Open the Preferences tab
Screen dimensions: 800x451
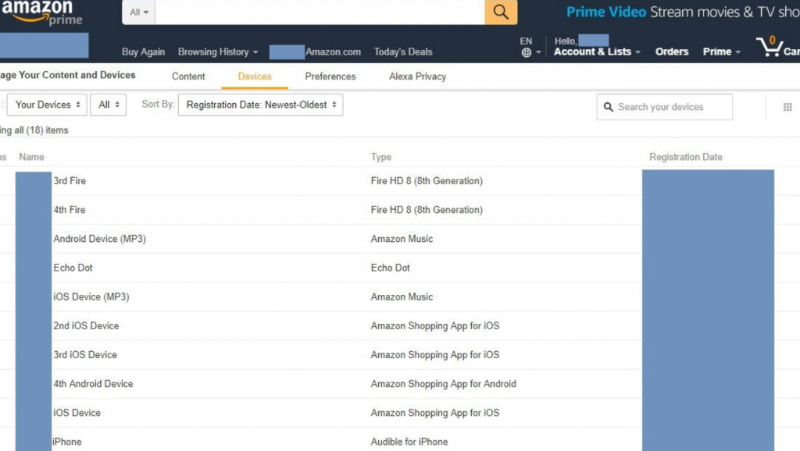(x=330, y=76)
